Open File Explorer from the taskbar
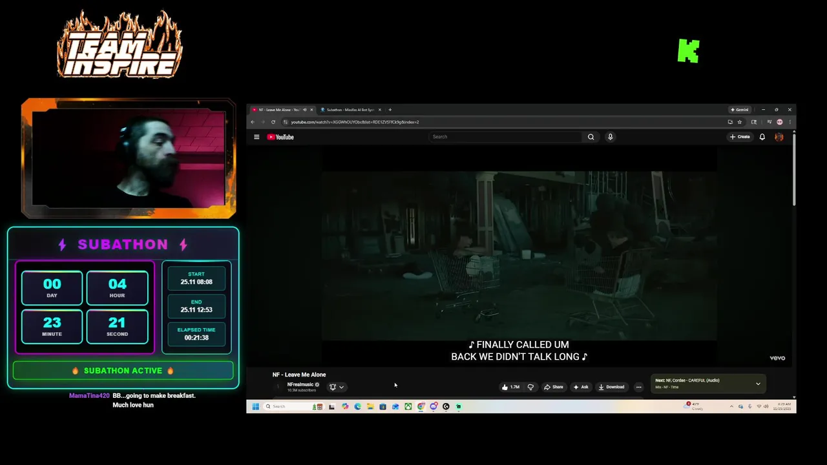The width and height of the screenshot is (827, 465). (370, 406)
